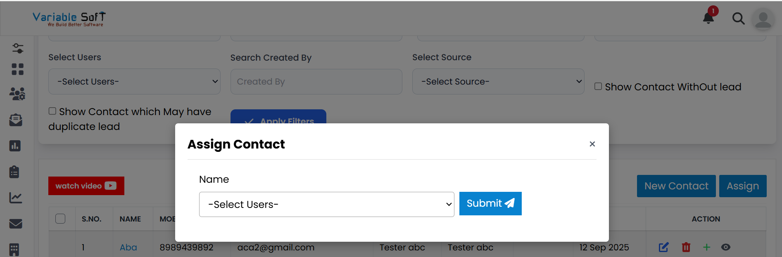
Task: Enable Show Contact WithOut lead
Action: tap(598, 86)
